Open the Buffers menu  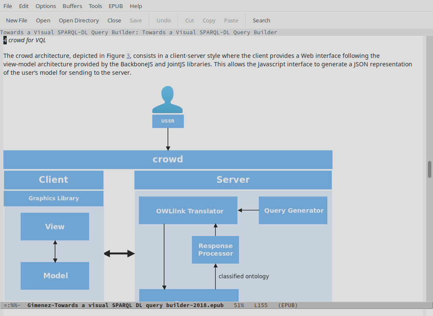[72, 6]
